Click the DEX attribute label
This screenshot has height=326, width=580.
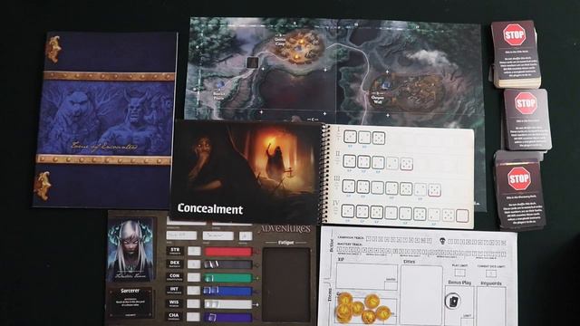click(175, 264)
